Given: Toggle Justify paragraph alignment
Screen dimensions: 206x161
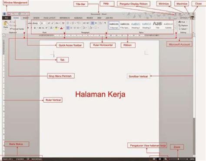Looking at the screenshot, I should click(78, 28).
